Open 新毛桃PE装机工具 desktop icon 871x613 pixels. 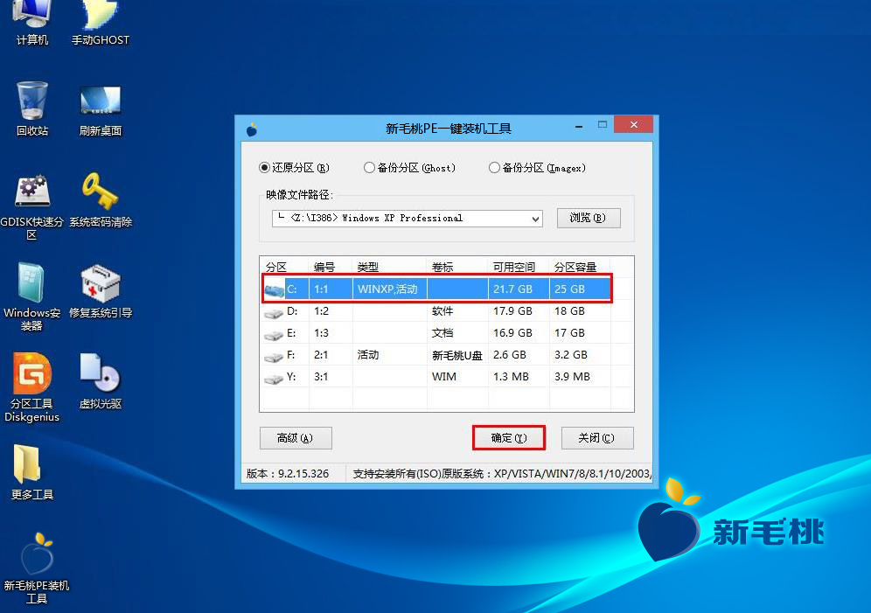pyautogui.click(x=37, y=568)
